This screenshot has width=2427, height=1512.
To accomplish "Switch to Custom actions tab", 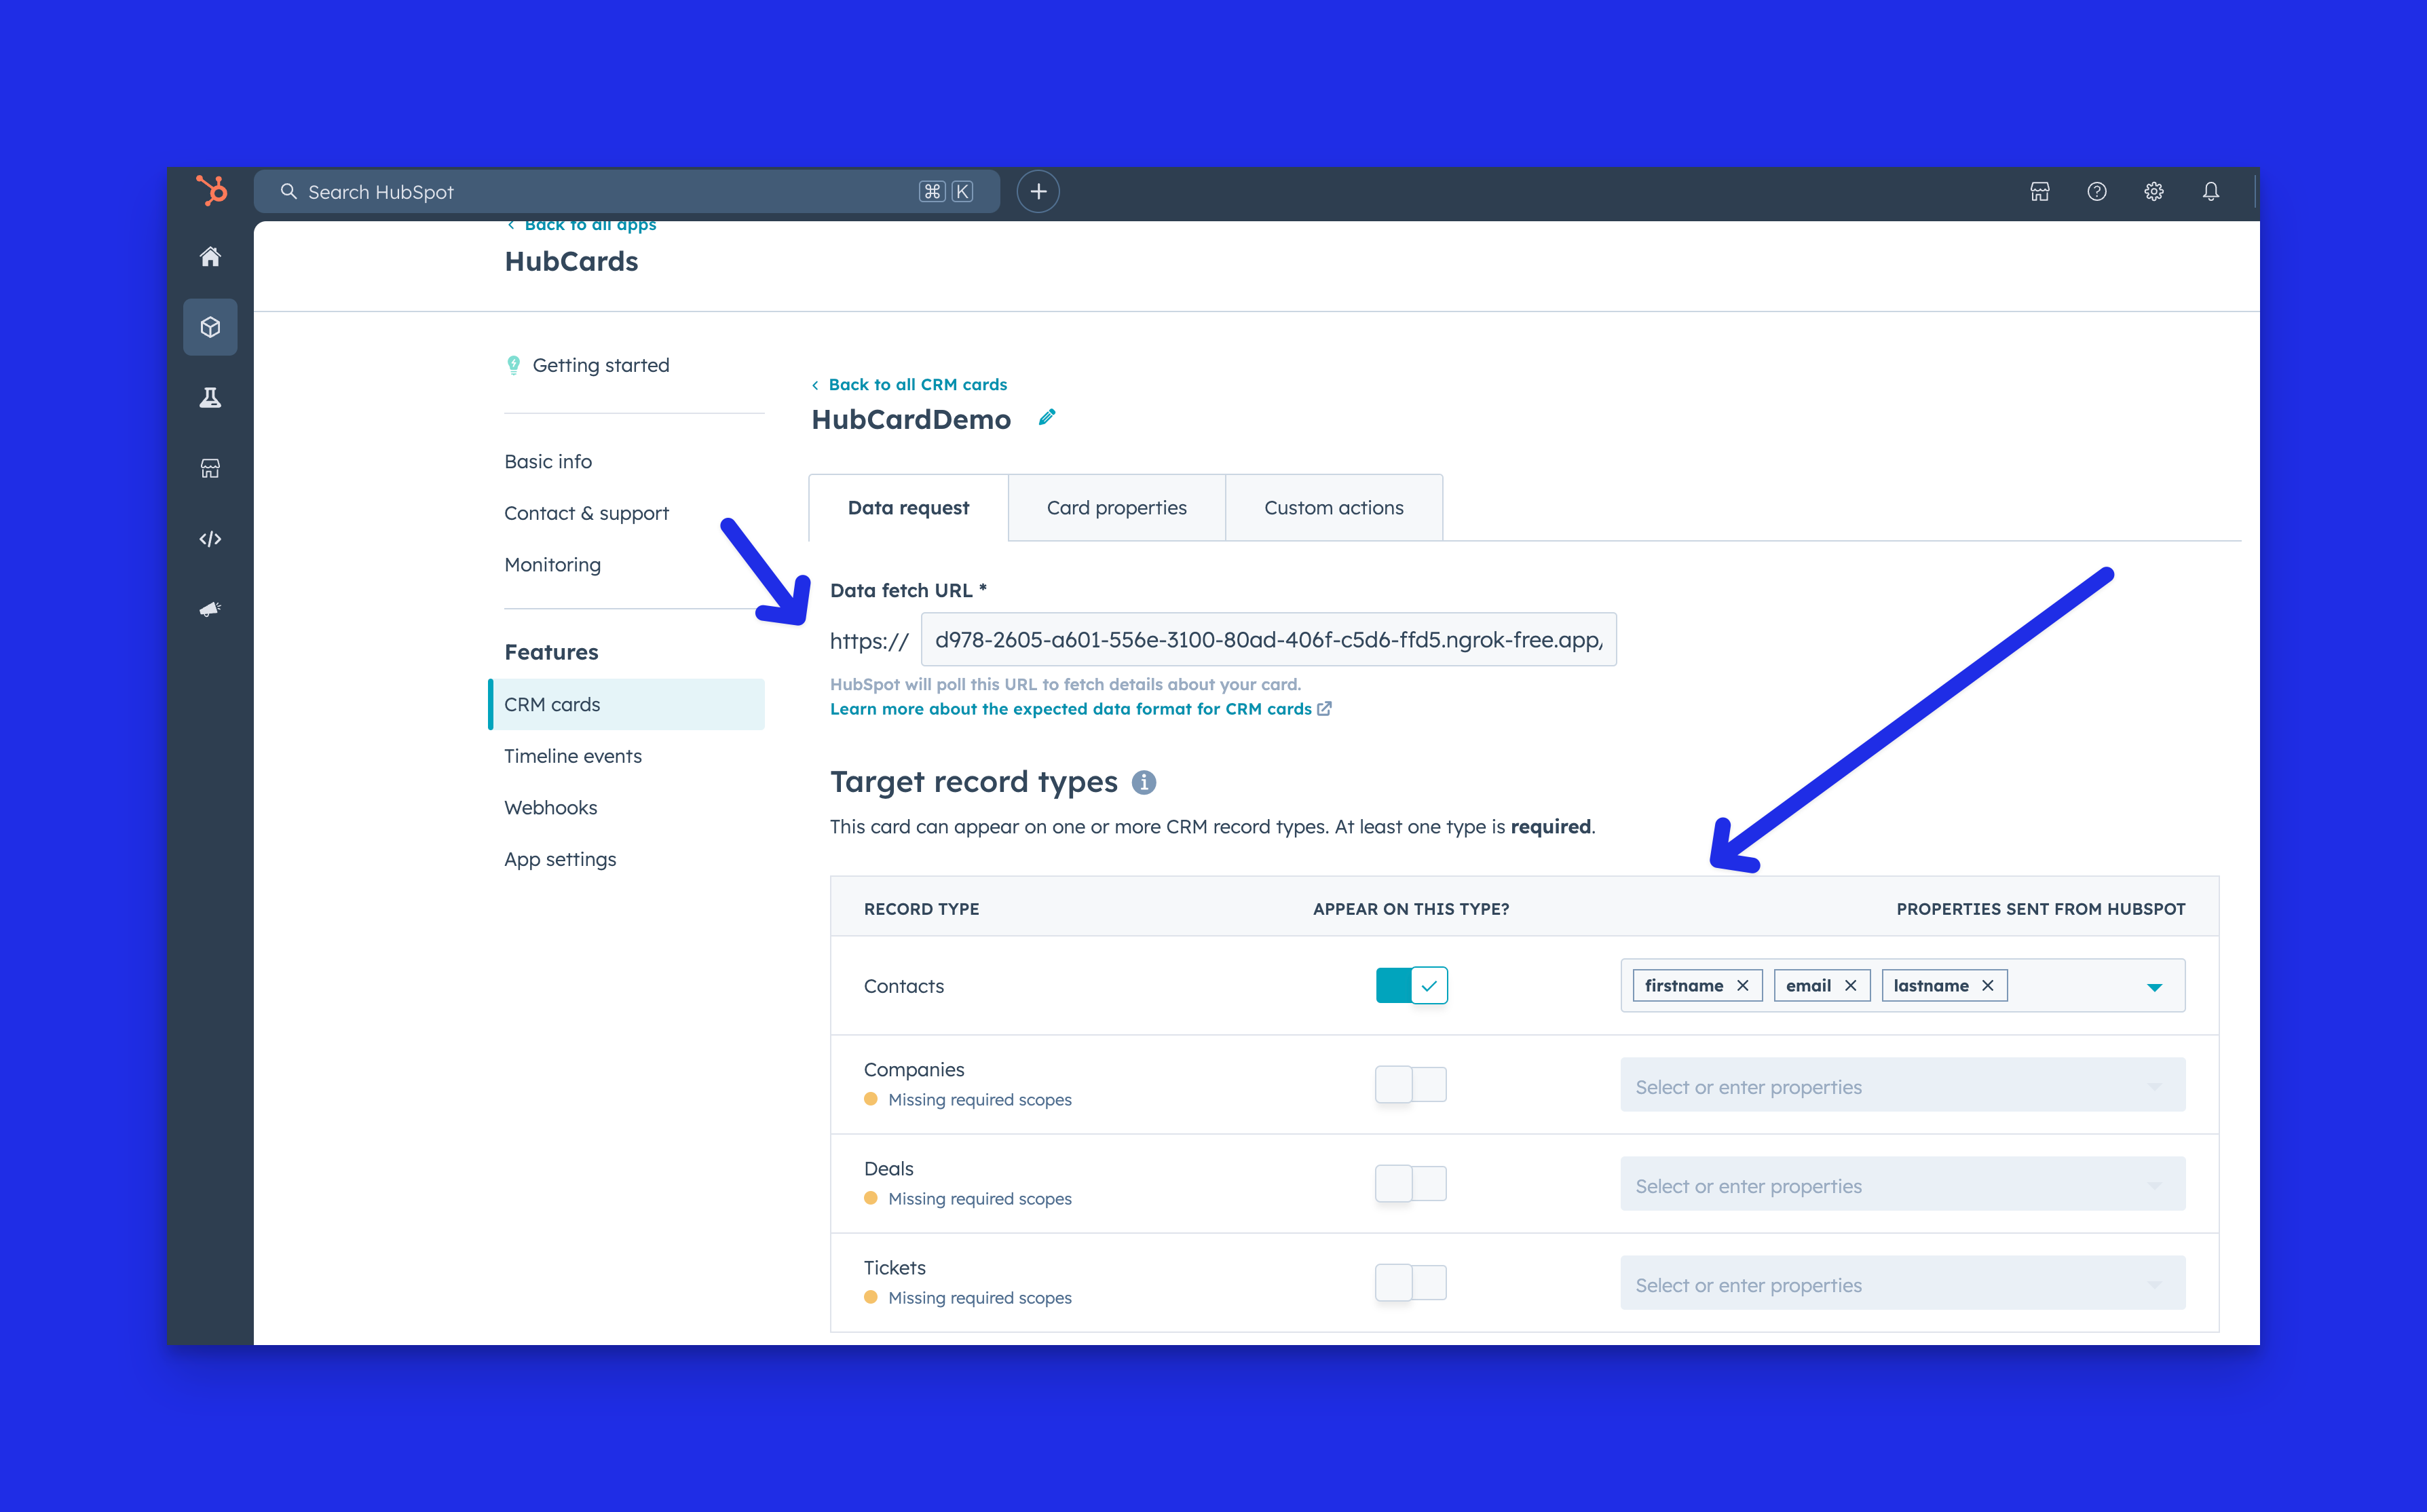I will coord(1333,508).
